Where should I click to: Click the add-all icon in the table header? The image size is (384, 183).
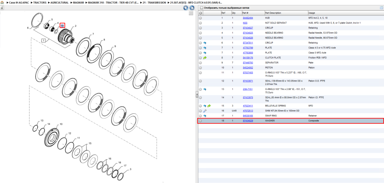coord(200,13)
